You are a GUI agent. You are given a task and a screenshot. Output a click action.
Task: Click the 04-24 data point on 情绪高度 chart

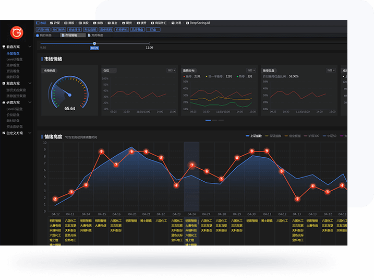pos(191,166)
